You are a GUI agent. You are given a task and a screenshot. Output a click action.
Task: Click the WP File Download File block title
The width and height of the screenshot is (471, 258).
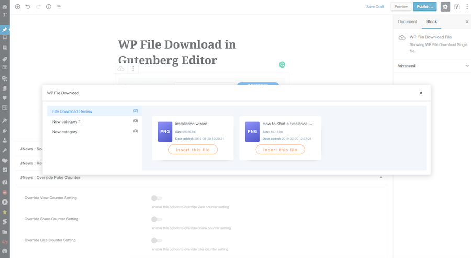pos(431,37)
